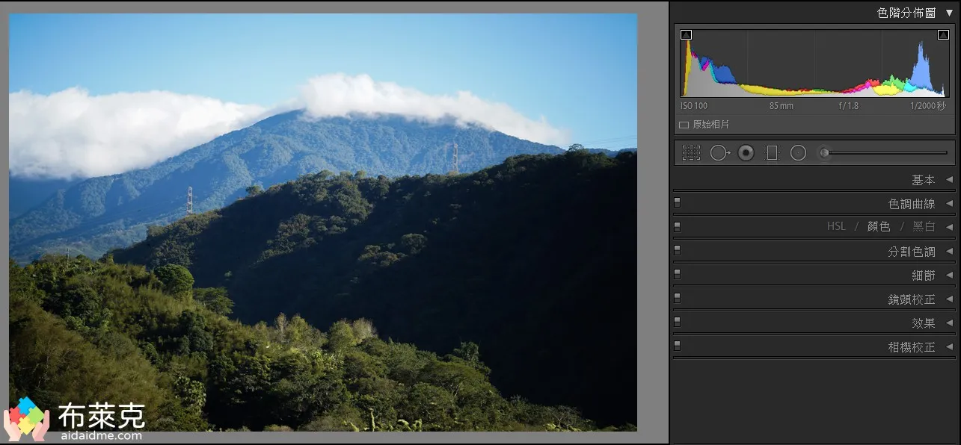Viewport: 961px width, 445px height.
Task: Open the 效果 panel label
Action: (923, 323)
